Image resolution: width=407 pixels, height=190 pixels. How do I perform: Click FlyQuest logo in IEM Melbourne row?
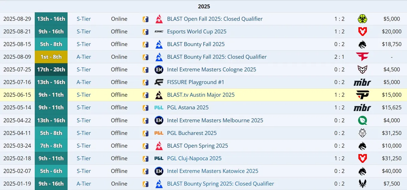pos(362,120)
